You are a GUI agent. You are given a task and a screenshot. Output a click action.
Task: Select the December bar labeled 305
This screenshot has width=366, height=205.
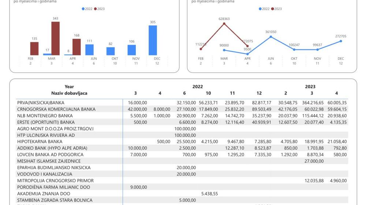click(153, 40)
